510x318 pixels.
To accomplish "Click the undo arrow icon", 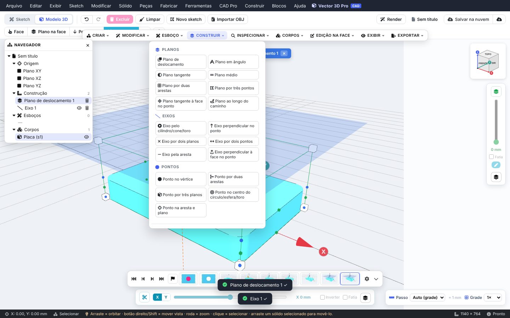I will point(87,19).
